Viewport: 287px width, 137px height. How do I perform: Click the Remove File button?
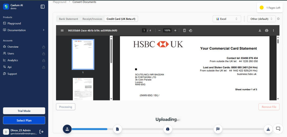coord(269,107)
